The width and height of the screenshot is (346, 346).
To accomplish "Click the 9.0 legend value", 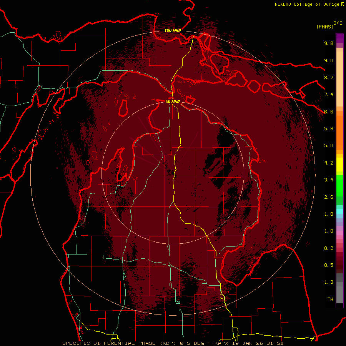I will [329, 60].
